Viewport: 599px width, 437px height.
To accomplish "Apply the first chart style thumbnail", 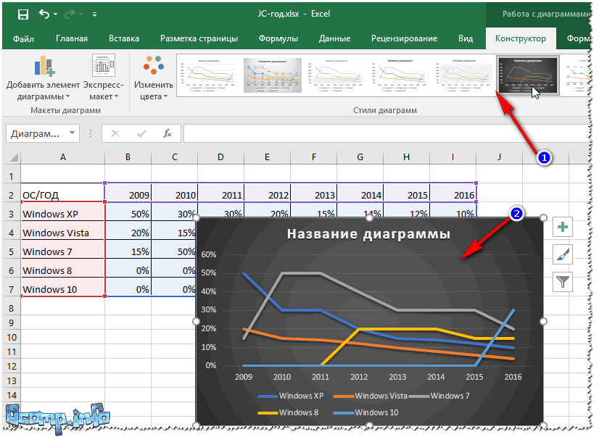I will 208,75.
